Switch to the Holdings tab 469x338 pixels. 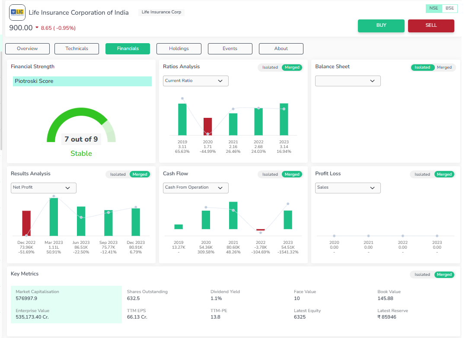click(x=179, y=49)
